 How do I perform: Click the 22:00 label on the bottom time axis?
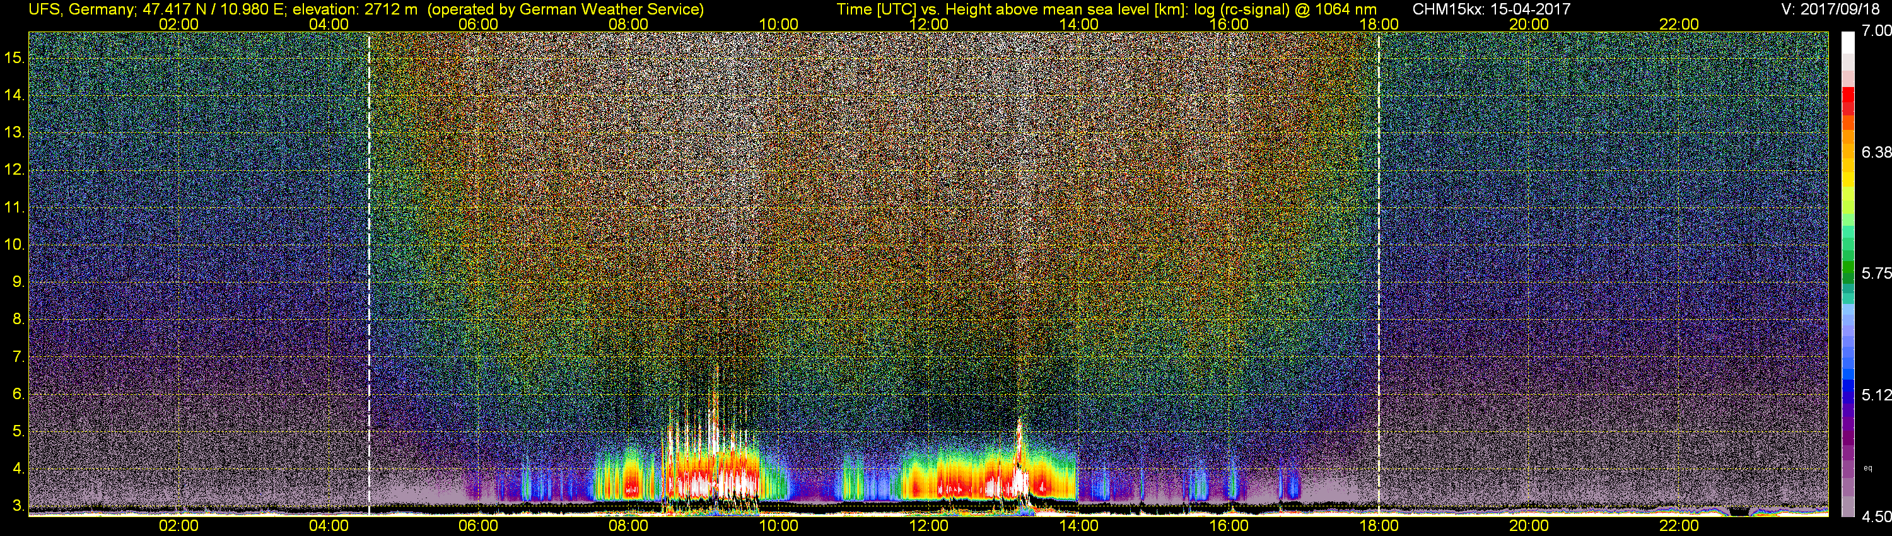point(1679,526)
